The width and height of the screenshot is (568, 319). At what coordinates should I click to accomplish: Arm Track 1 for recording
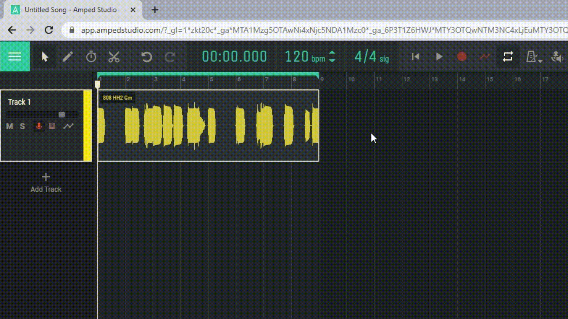39,126
